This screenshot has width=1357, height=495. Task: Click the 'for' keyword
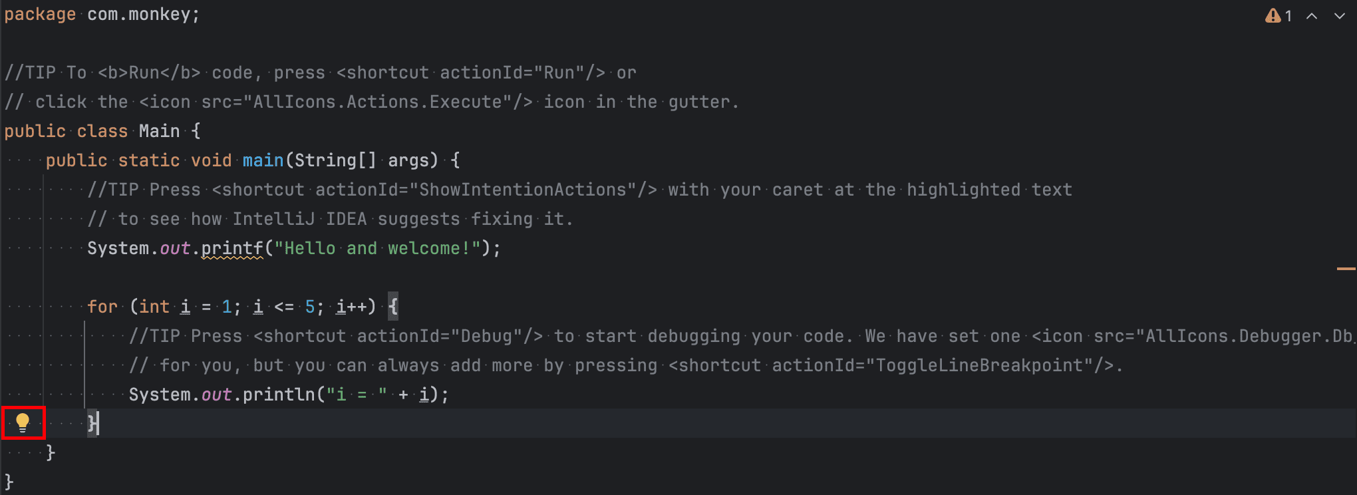click(102, 307)
